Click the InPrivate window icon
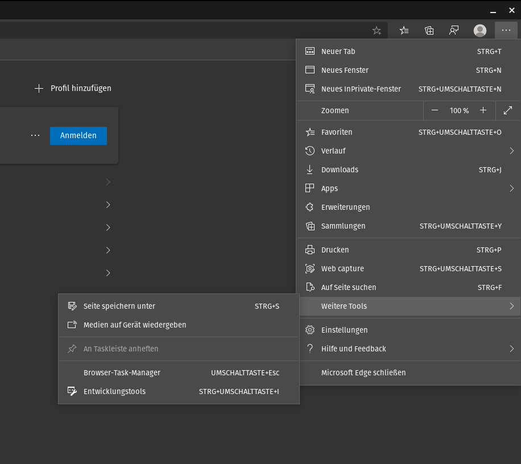The width and height of the screenshot is (521, 464). coord(309,89)
